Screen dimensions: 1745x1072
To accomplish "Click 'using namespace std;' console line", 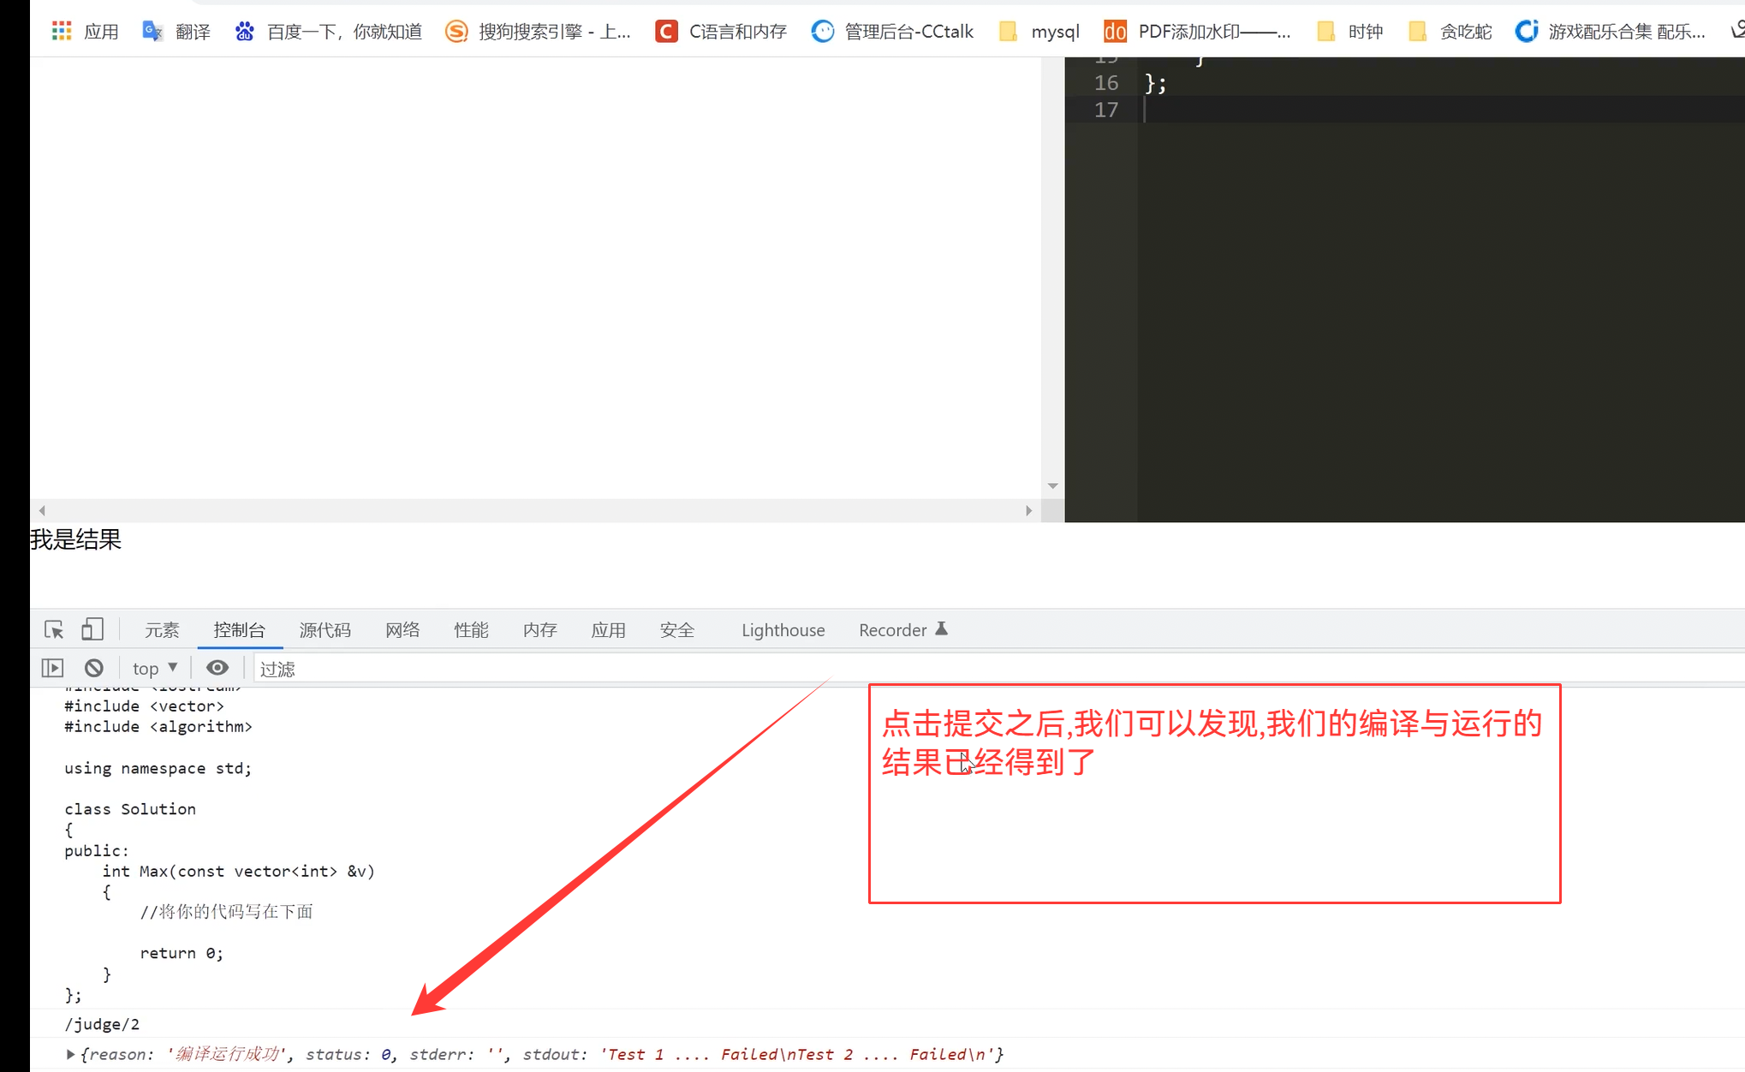I will (x=158, y=768).
